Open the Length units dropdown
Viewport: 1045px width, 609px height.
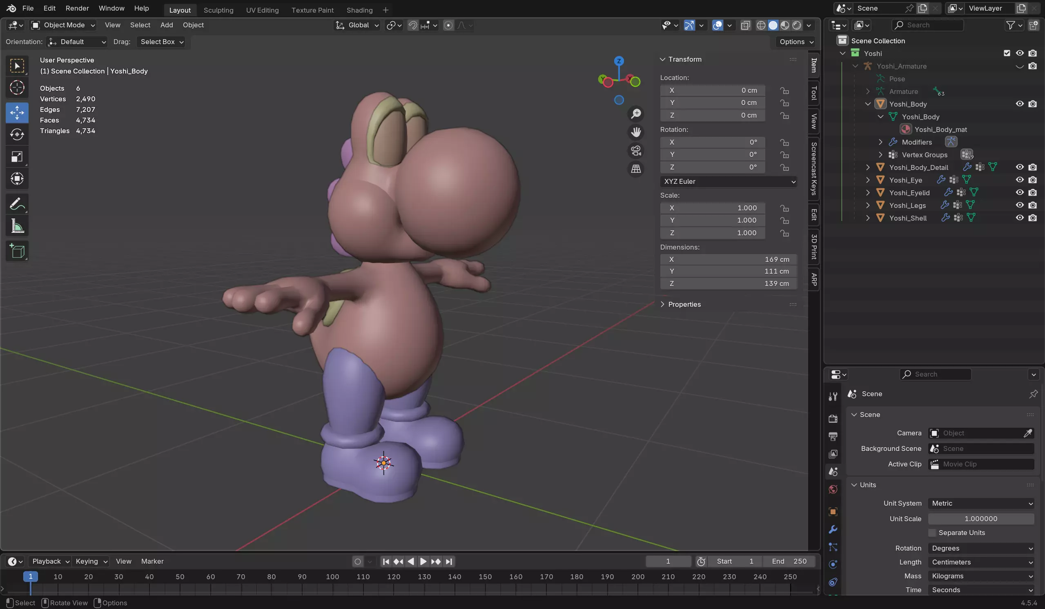click(x=981, y=562)
